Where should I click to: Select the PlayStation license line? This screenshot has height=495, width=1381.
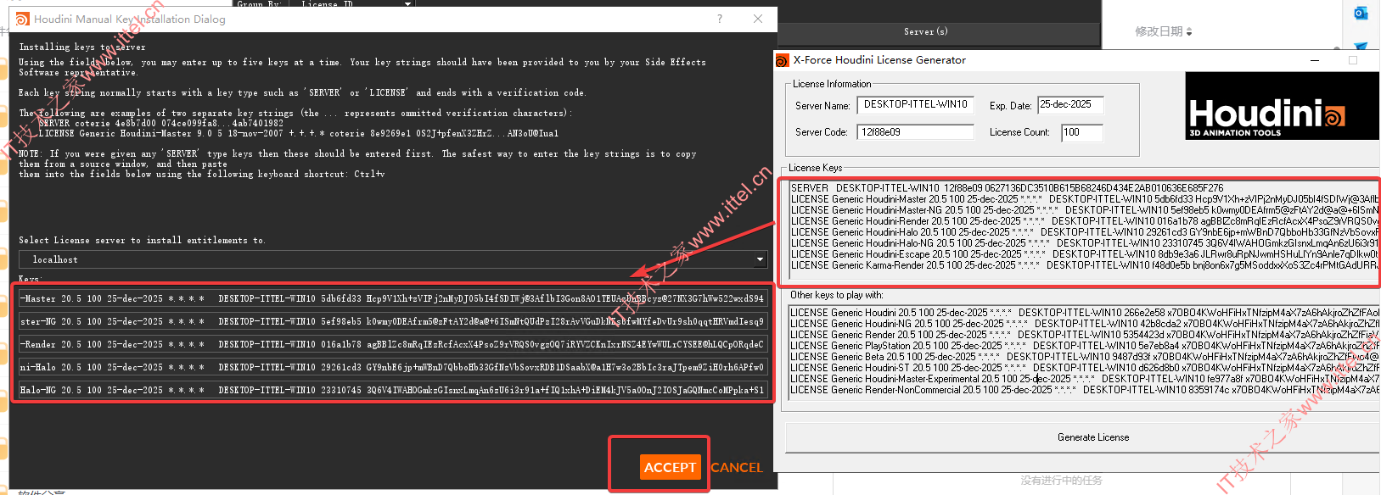tap(1085, 346)
